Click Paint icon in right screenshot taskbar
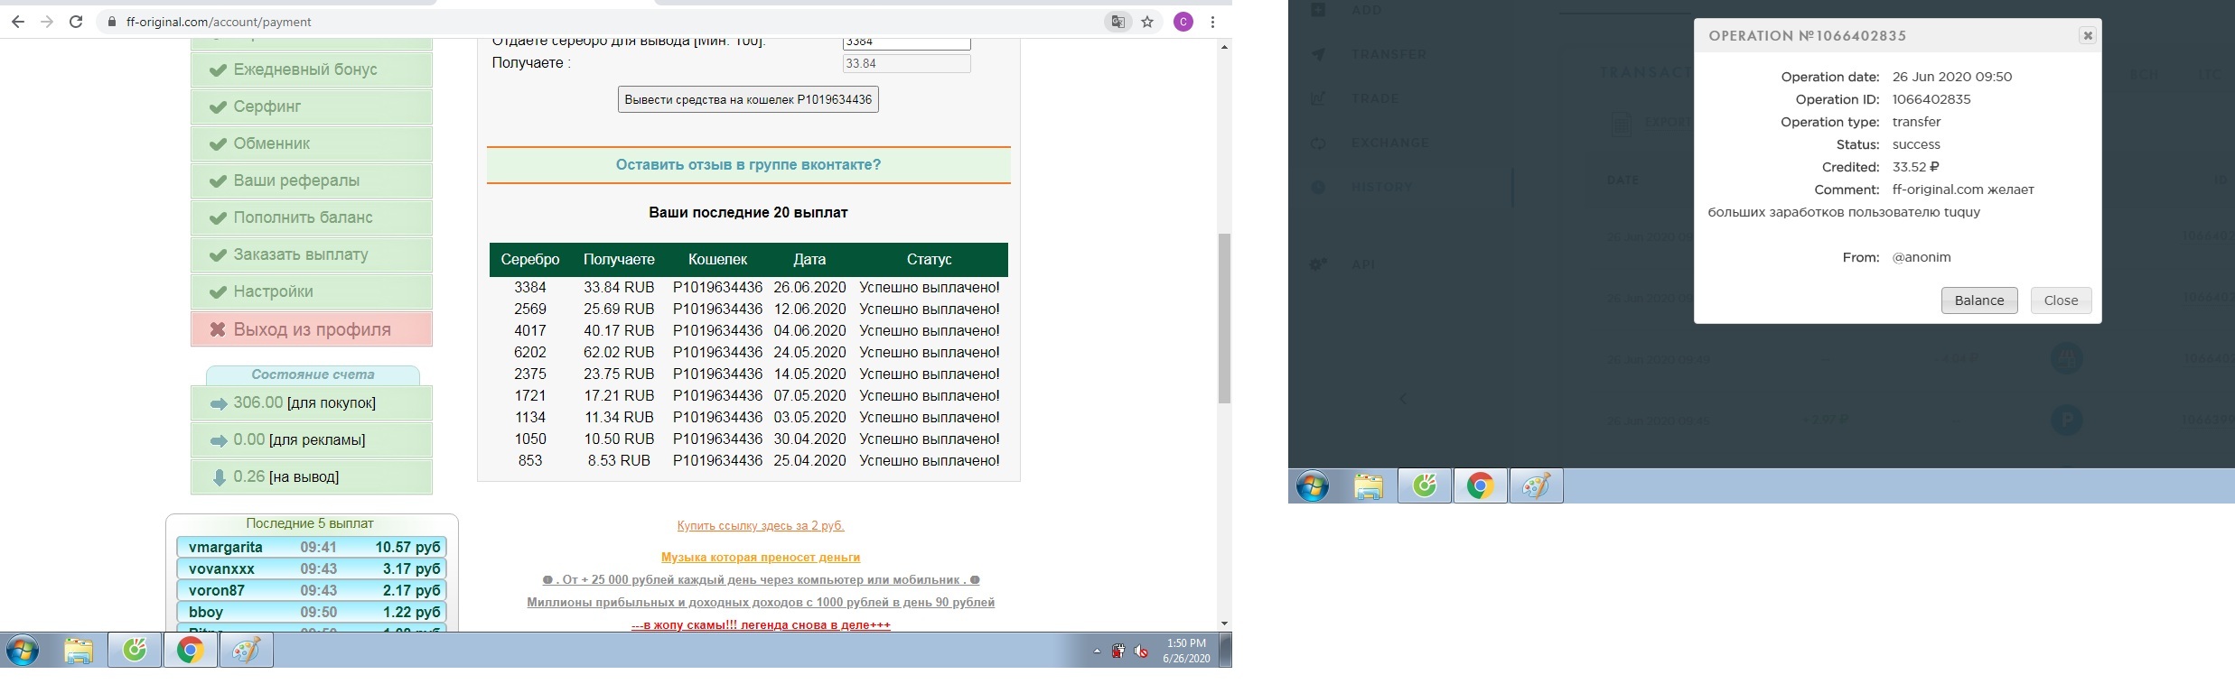Image resolution: width=2235 pixels, height=693 pixels. [1536, 486]
